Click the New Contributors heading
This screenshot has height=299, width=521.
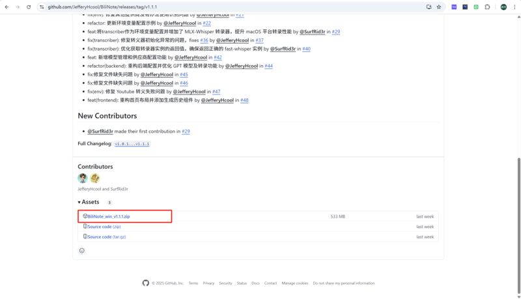click(107, 116)
